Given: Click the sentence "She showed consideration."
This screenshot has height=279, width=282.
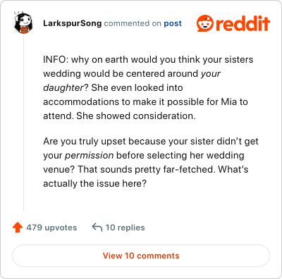Looking at the screenshot, I should click(x=136, y=116).
